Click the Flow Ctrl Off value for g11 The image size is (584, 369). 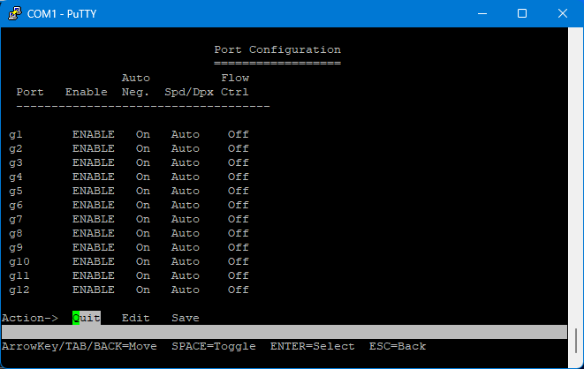click(x=238, y=275)
